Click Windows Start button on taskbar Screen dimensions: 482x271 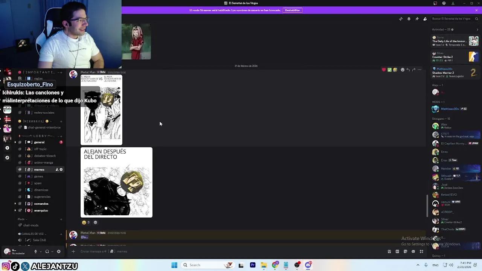[x=174, y=265]
